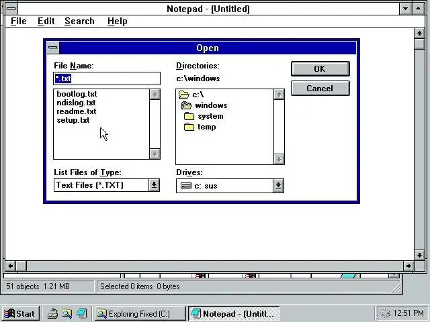Click Notepad vertical scroll down arrow
This screenshot has height=322, width=430.
pyautogui.click(x=419, y=255)
